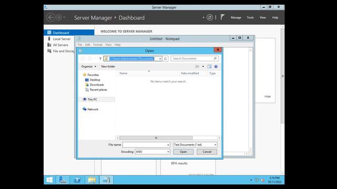The image size is (337, 189).
Task: Click the horizontal scrollbar in file list
Action: 156,138
